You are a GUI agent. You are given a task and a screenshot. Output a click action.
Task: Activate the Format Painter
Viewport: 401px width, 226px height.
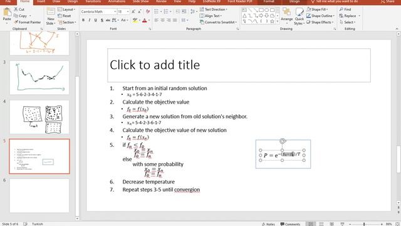[x=28, y=22]
